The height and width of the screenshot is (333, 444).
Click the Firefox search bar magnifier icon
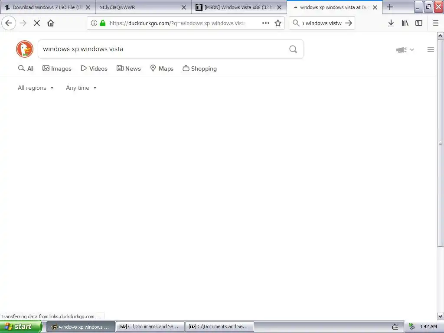[296, 23]
